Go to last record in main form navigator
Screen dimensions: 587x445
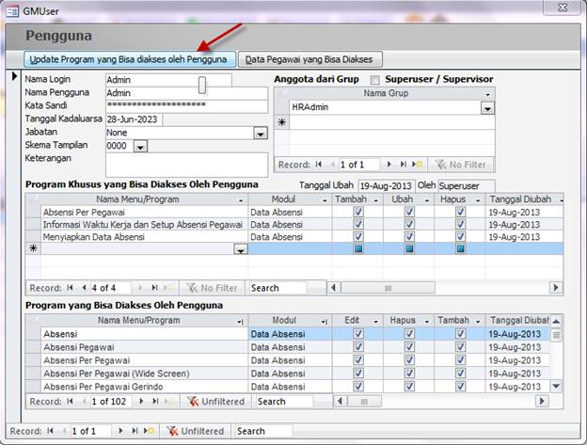(135, 431)
